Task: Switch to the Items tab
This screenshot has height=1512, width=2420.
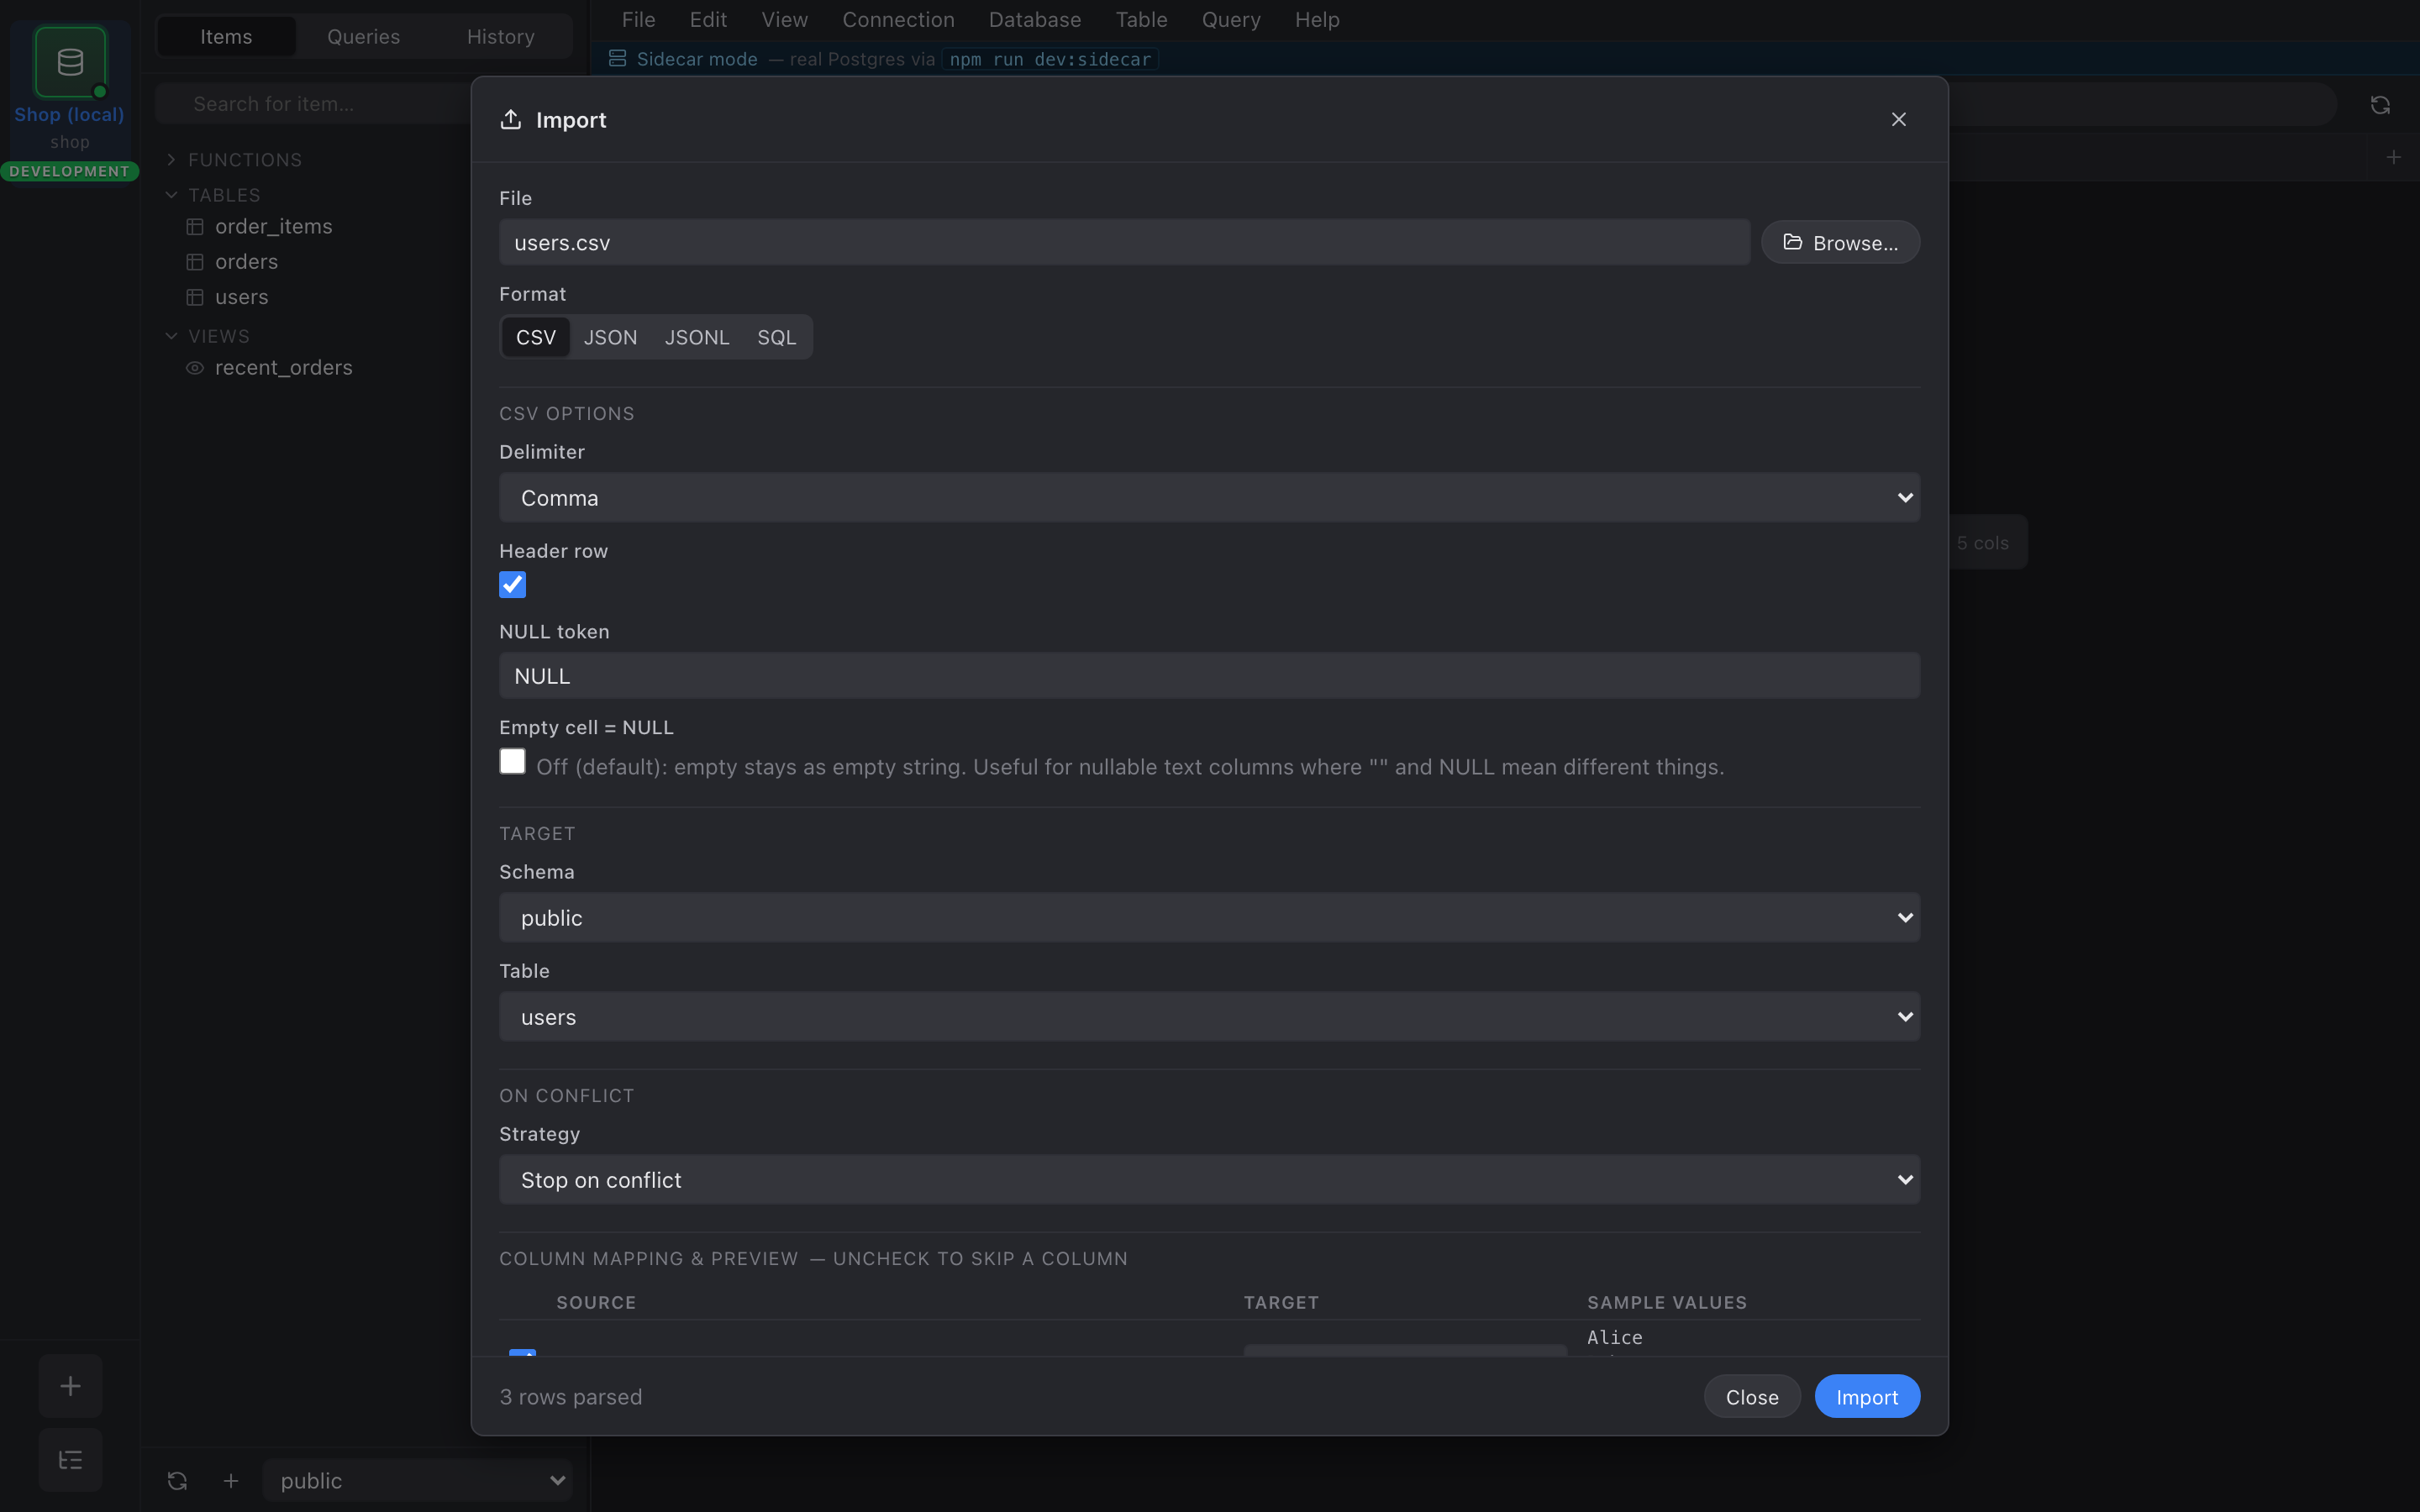Action: point(226,37)
